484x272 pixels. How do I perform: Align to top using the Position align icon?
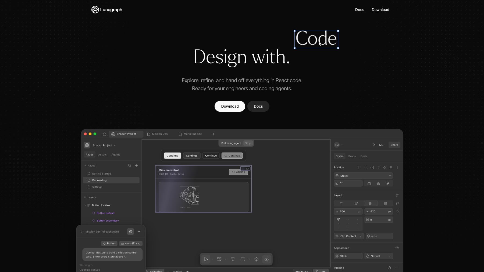(x=378, y=168)
